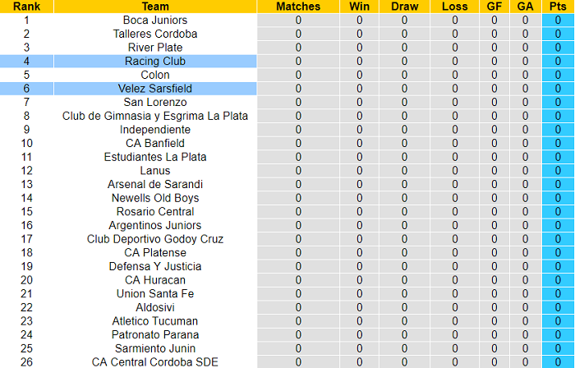575x368 pixels.
Task: Click the GA column header
Action: point(526,7)
